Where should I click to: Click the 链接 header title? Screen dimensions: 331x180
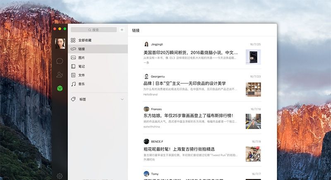[x=136, y=30]
